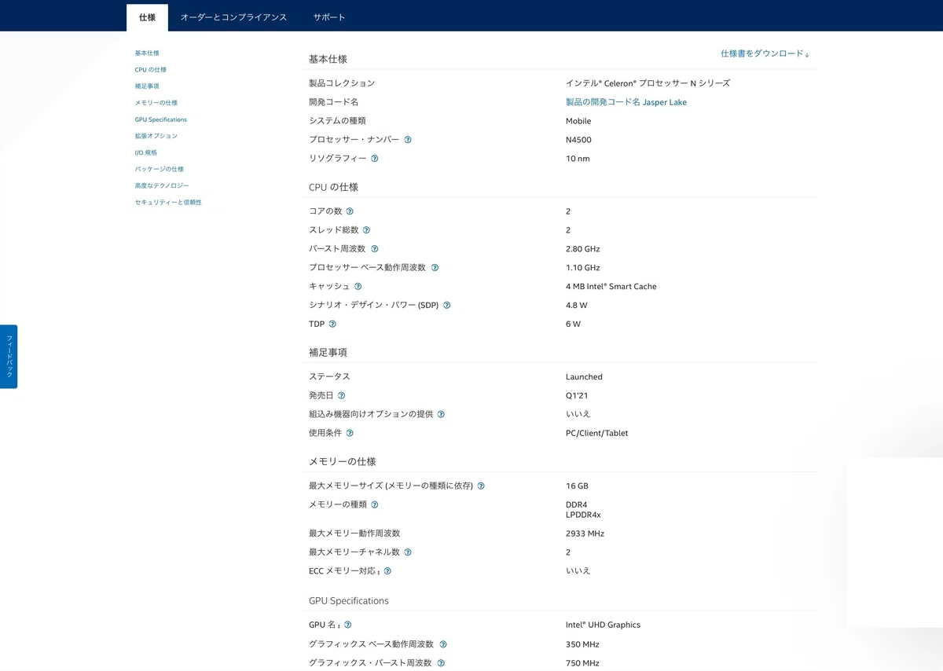The image size is (943, 671).
Task: Open help icon next to プロセッサー ベース動作周波数
Action: (x=435, y=268)
